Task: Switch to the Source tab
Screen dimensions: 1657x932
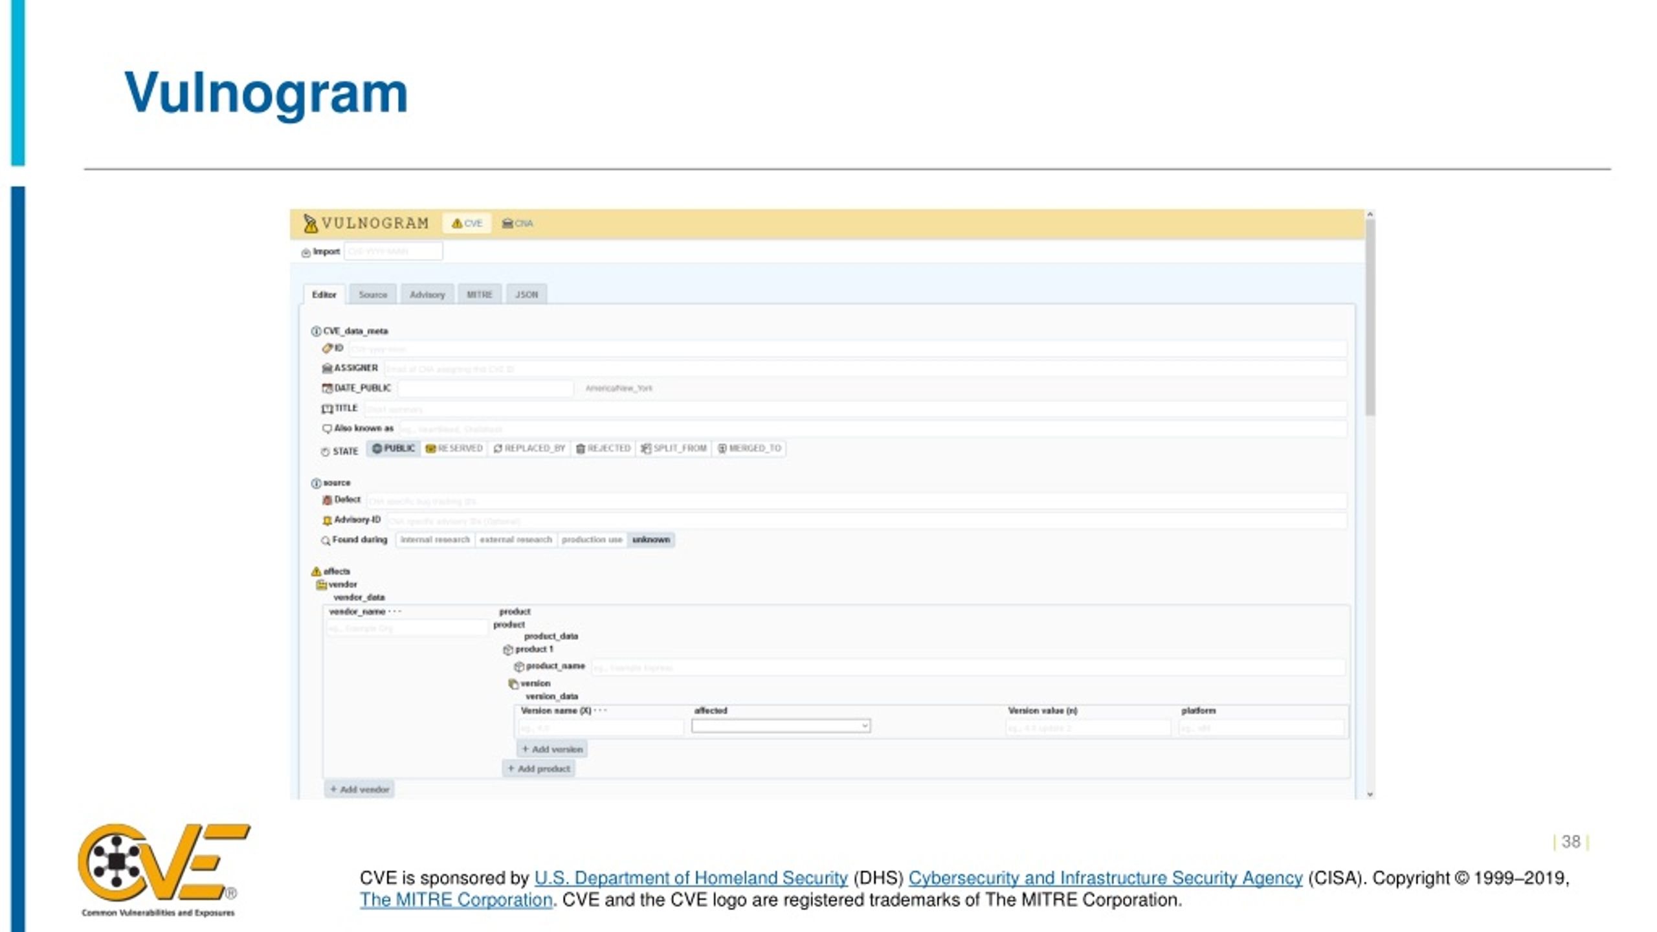Action: click(373, 294)
